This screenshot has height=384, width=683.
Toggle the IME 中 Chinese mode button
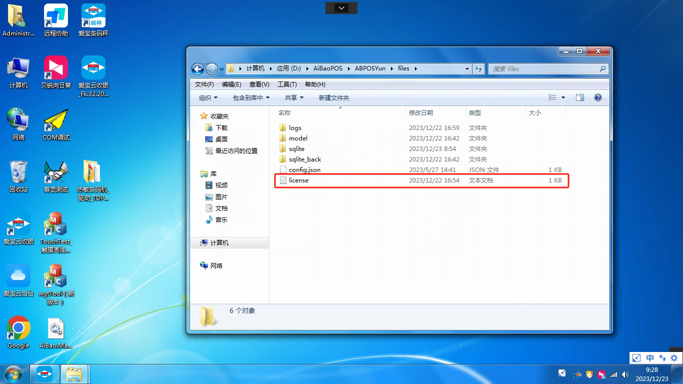pyautogui.click(x=650, y=358)
